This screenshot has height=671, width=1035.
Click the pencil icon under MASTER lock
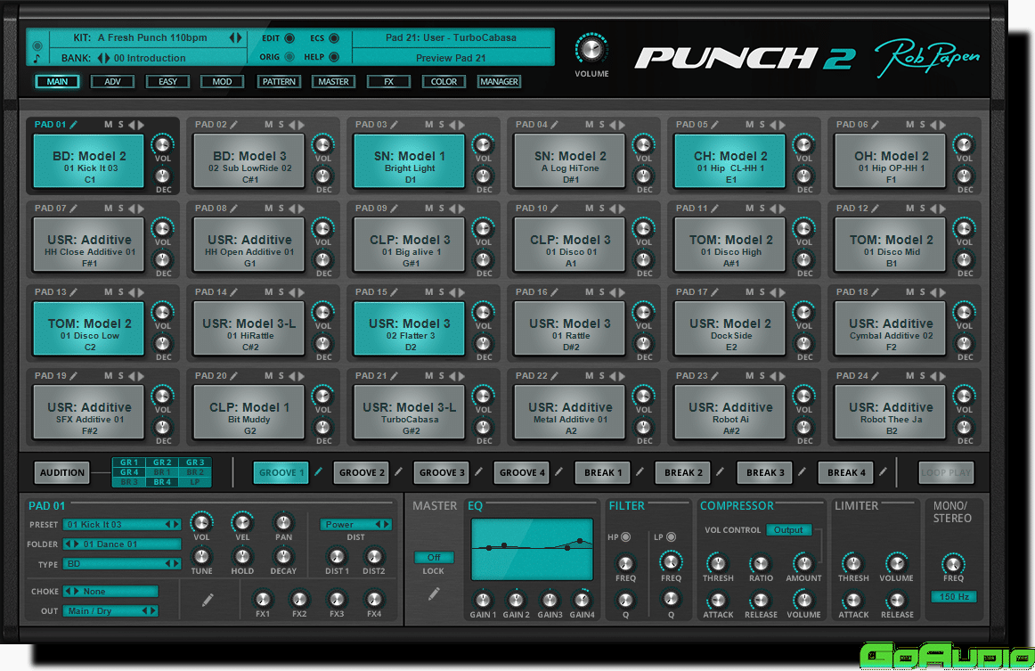coord(434,593)
